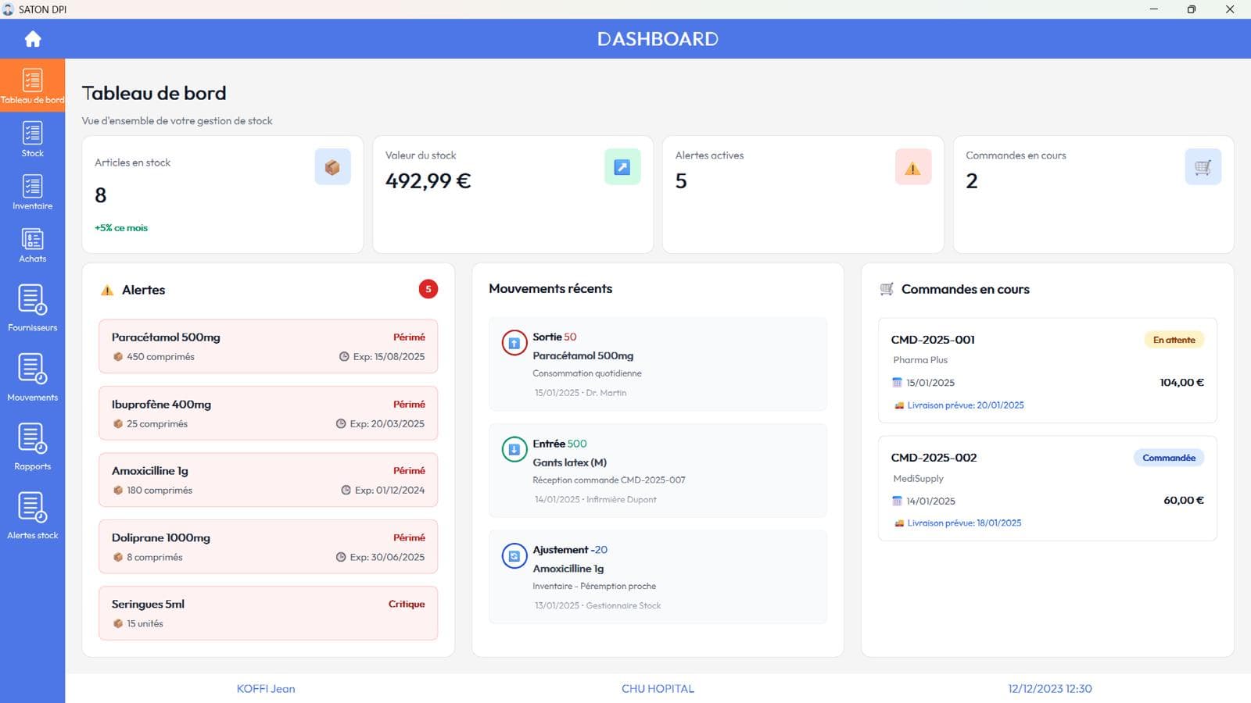Select the Paracétamol 500mg Sortie movement entry
1251x703 pixels.
pyautogui.click(x=658, y=364)
